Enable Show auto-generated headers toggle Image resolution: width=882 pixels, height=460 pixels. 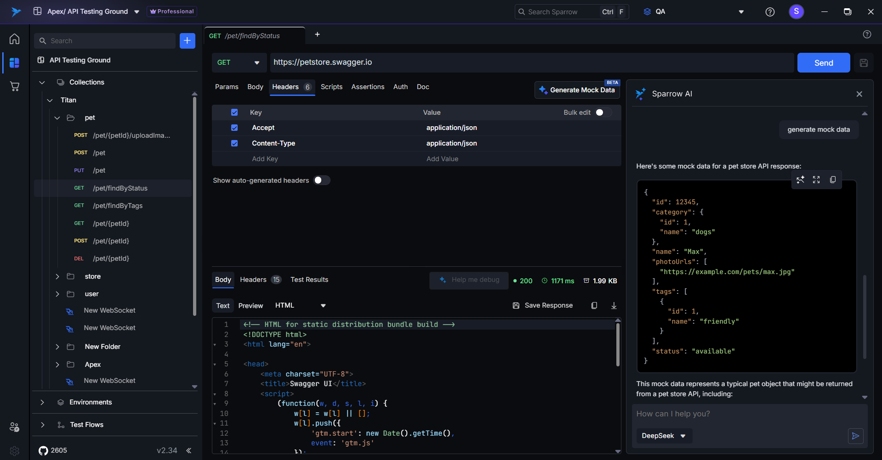coord(321,180)
